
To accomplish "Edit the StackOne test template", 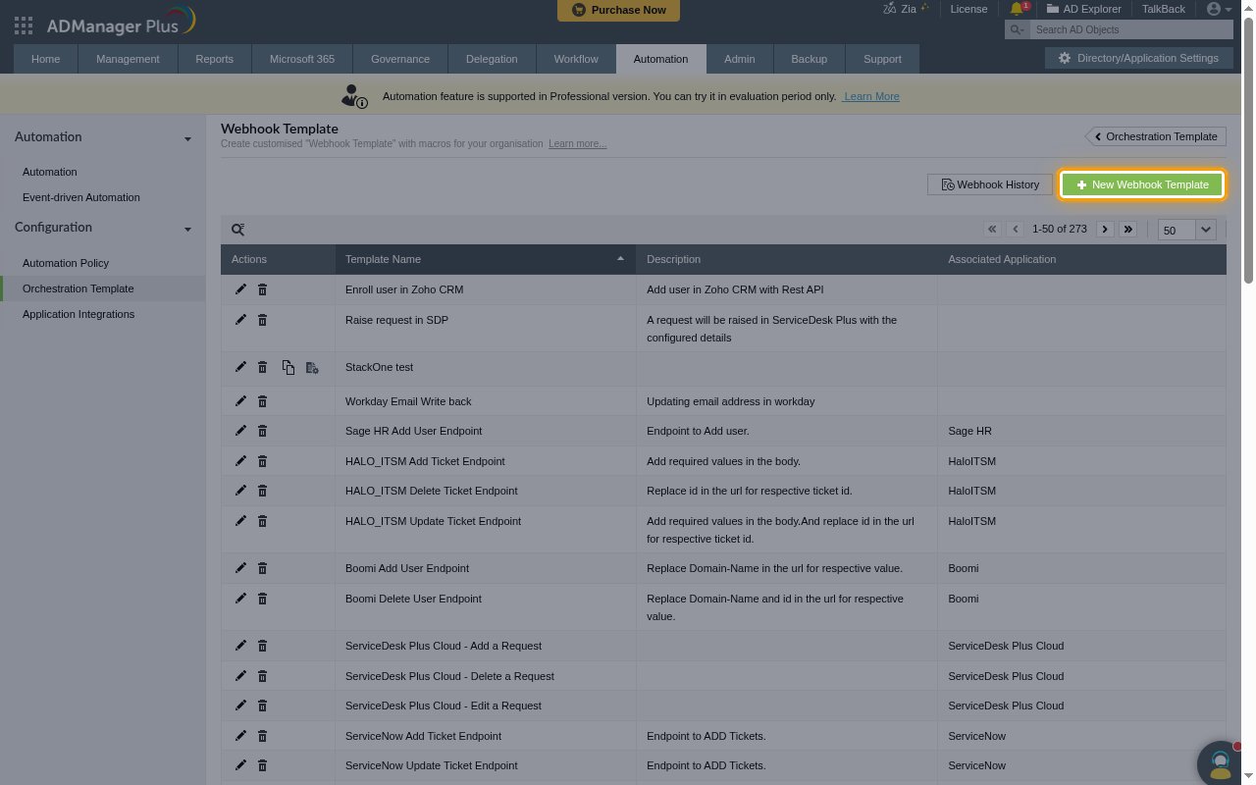I will pos(240,367).
